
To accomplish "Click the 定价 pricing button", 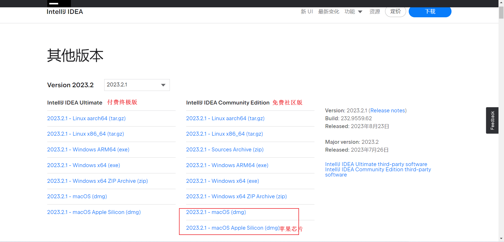I will [x=396, y=12].
